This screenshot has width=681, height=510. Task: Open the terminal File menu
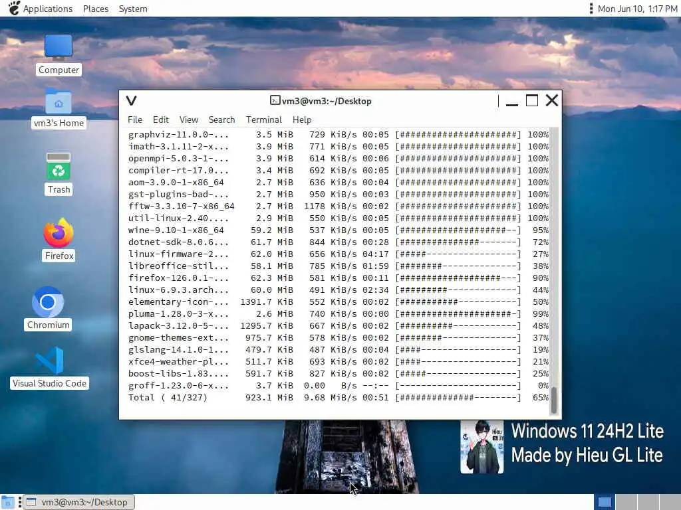pos(134,120)
